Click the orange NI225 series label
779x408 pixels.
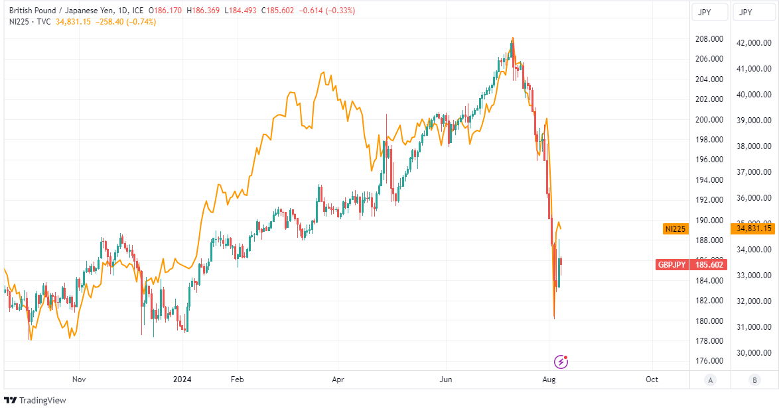[x=675, y=229]
